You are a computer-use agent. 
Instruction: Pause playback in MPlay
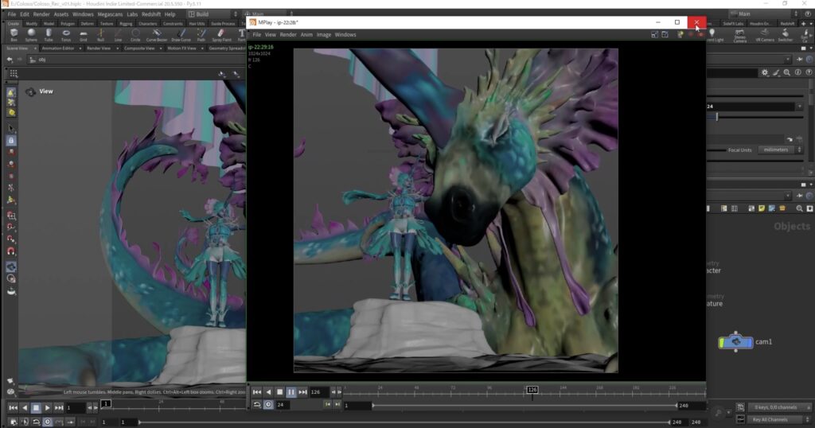click(x=291, y=392)
